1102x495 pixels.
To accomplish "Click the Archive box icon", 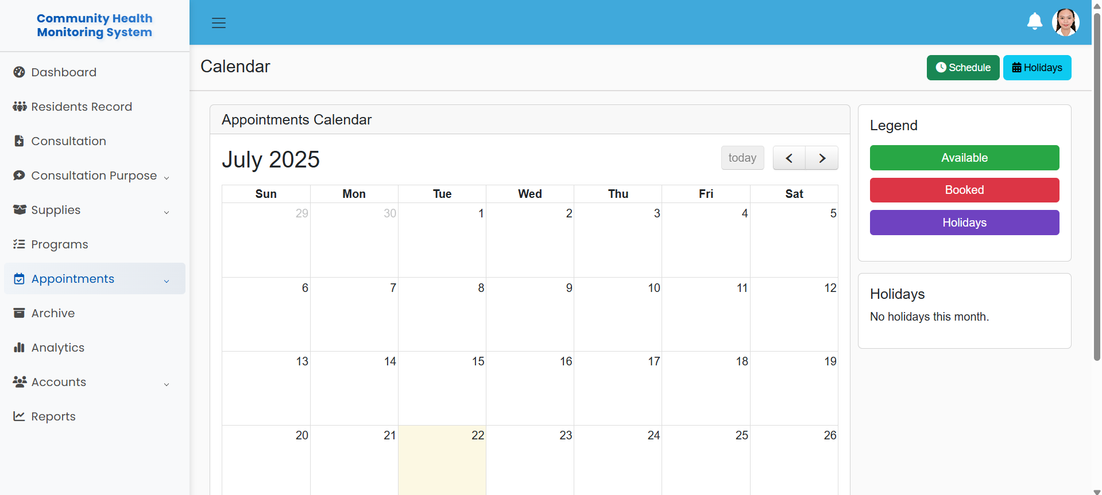I will (19, 313).
